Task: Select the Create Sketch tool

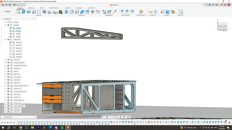Action: (18, 12)
